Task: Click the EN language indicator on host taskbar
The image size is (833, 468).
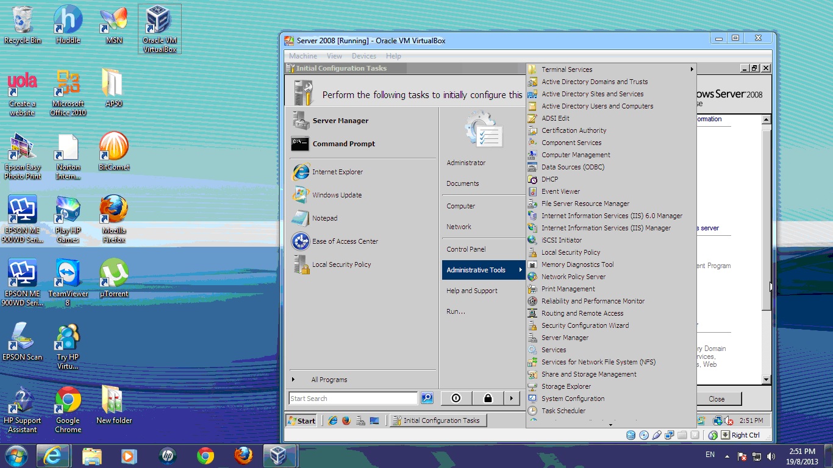Action: (710, 455)
